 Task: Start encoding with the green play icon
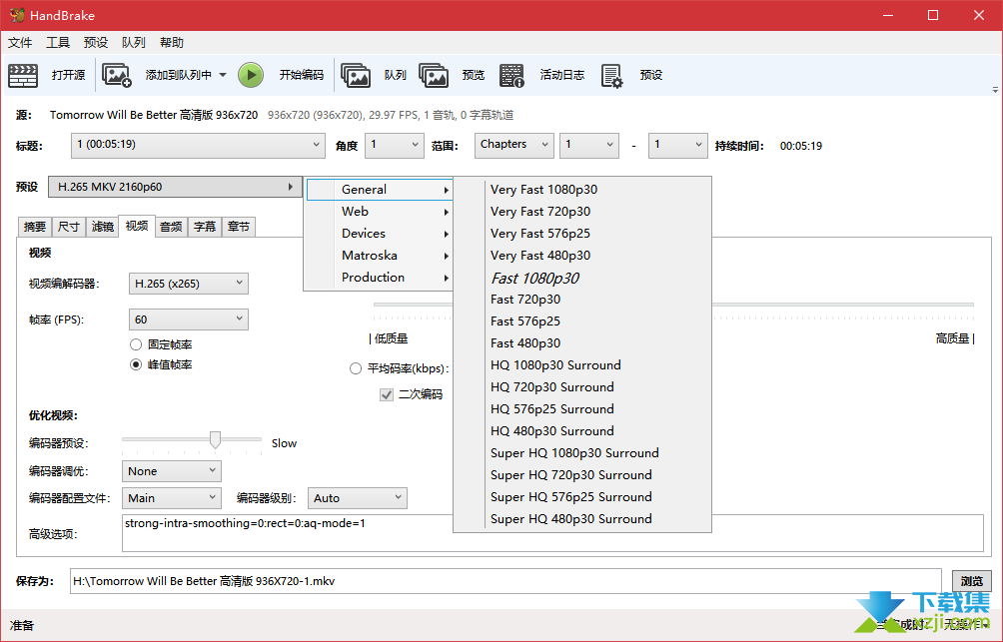[251, 75]
